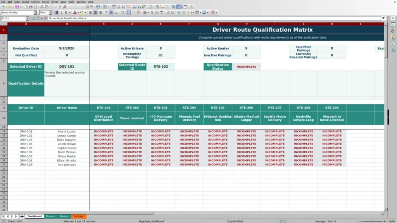The image size is (397, 223).
Task: Select the Selected Driver ID value DRV-101
Action: click(x=67, y=67)
